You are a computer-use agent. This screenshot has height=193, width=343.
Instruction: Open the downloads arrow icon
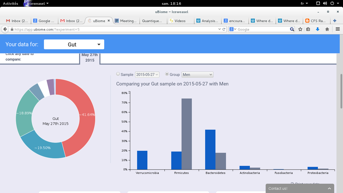click(x=317, y=29)
